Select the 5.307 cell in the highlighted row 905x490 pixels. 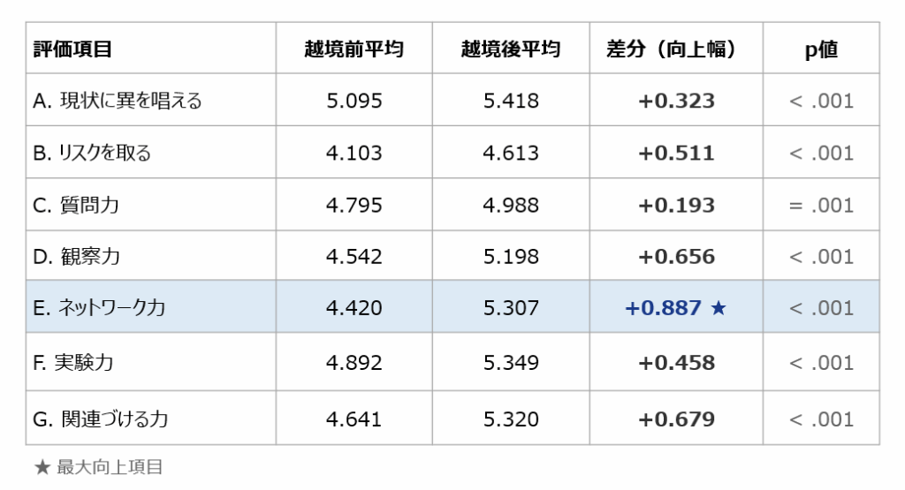[x=511, y=308]
